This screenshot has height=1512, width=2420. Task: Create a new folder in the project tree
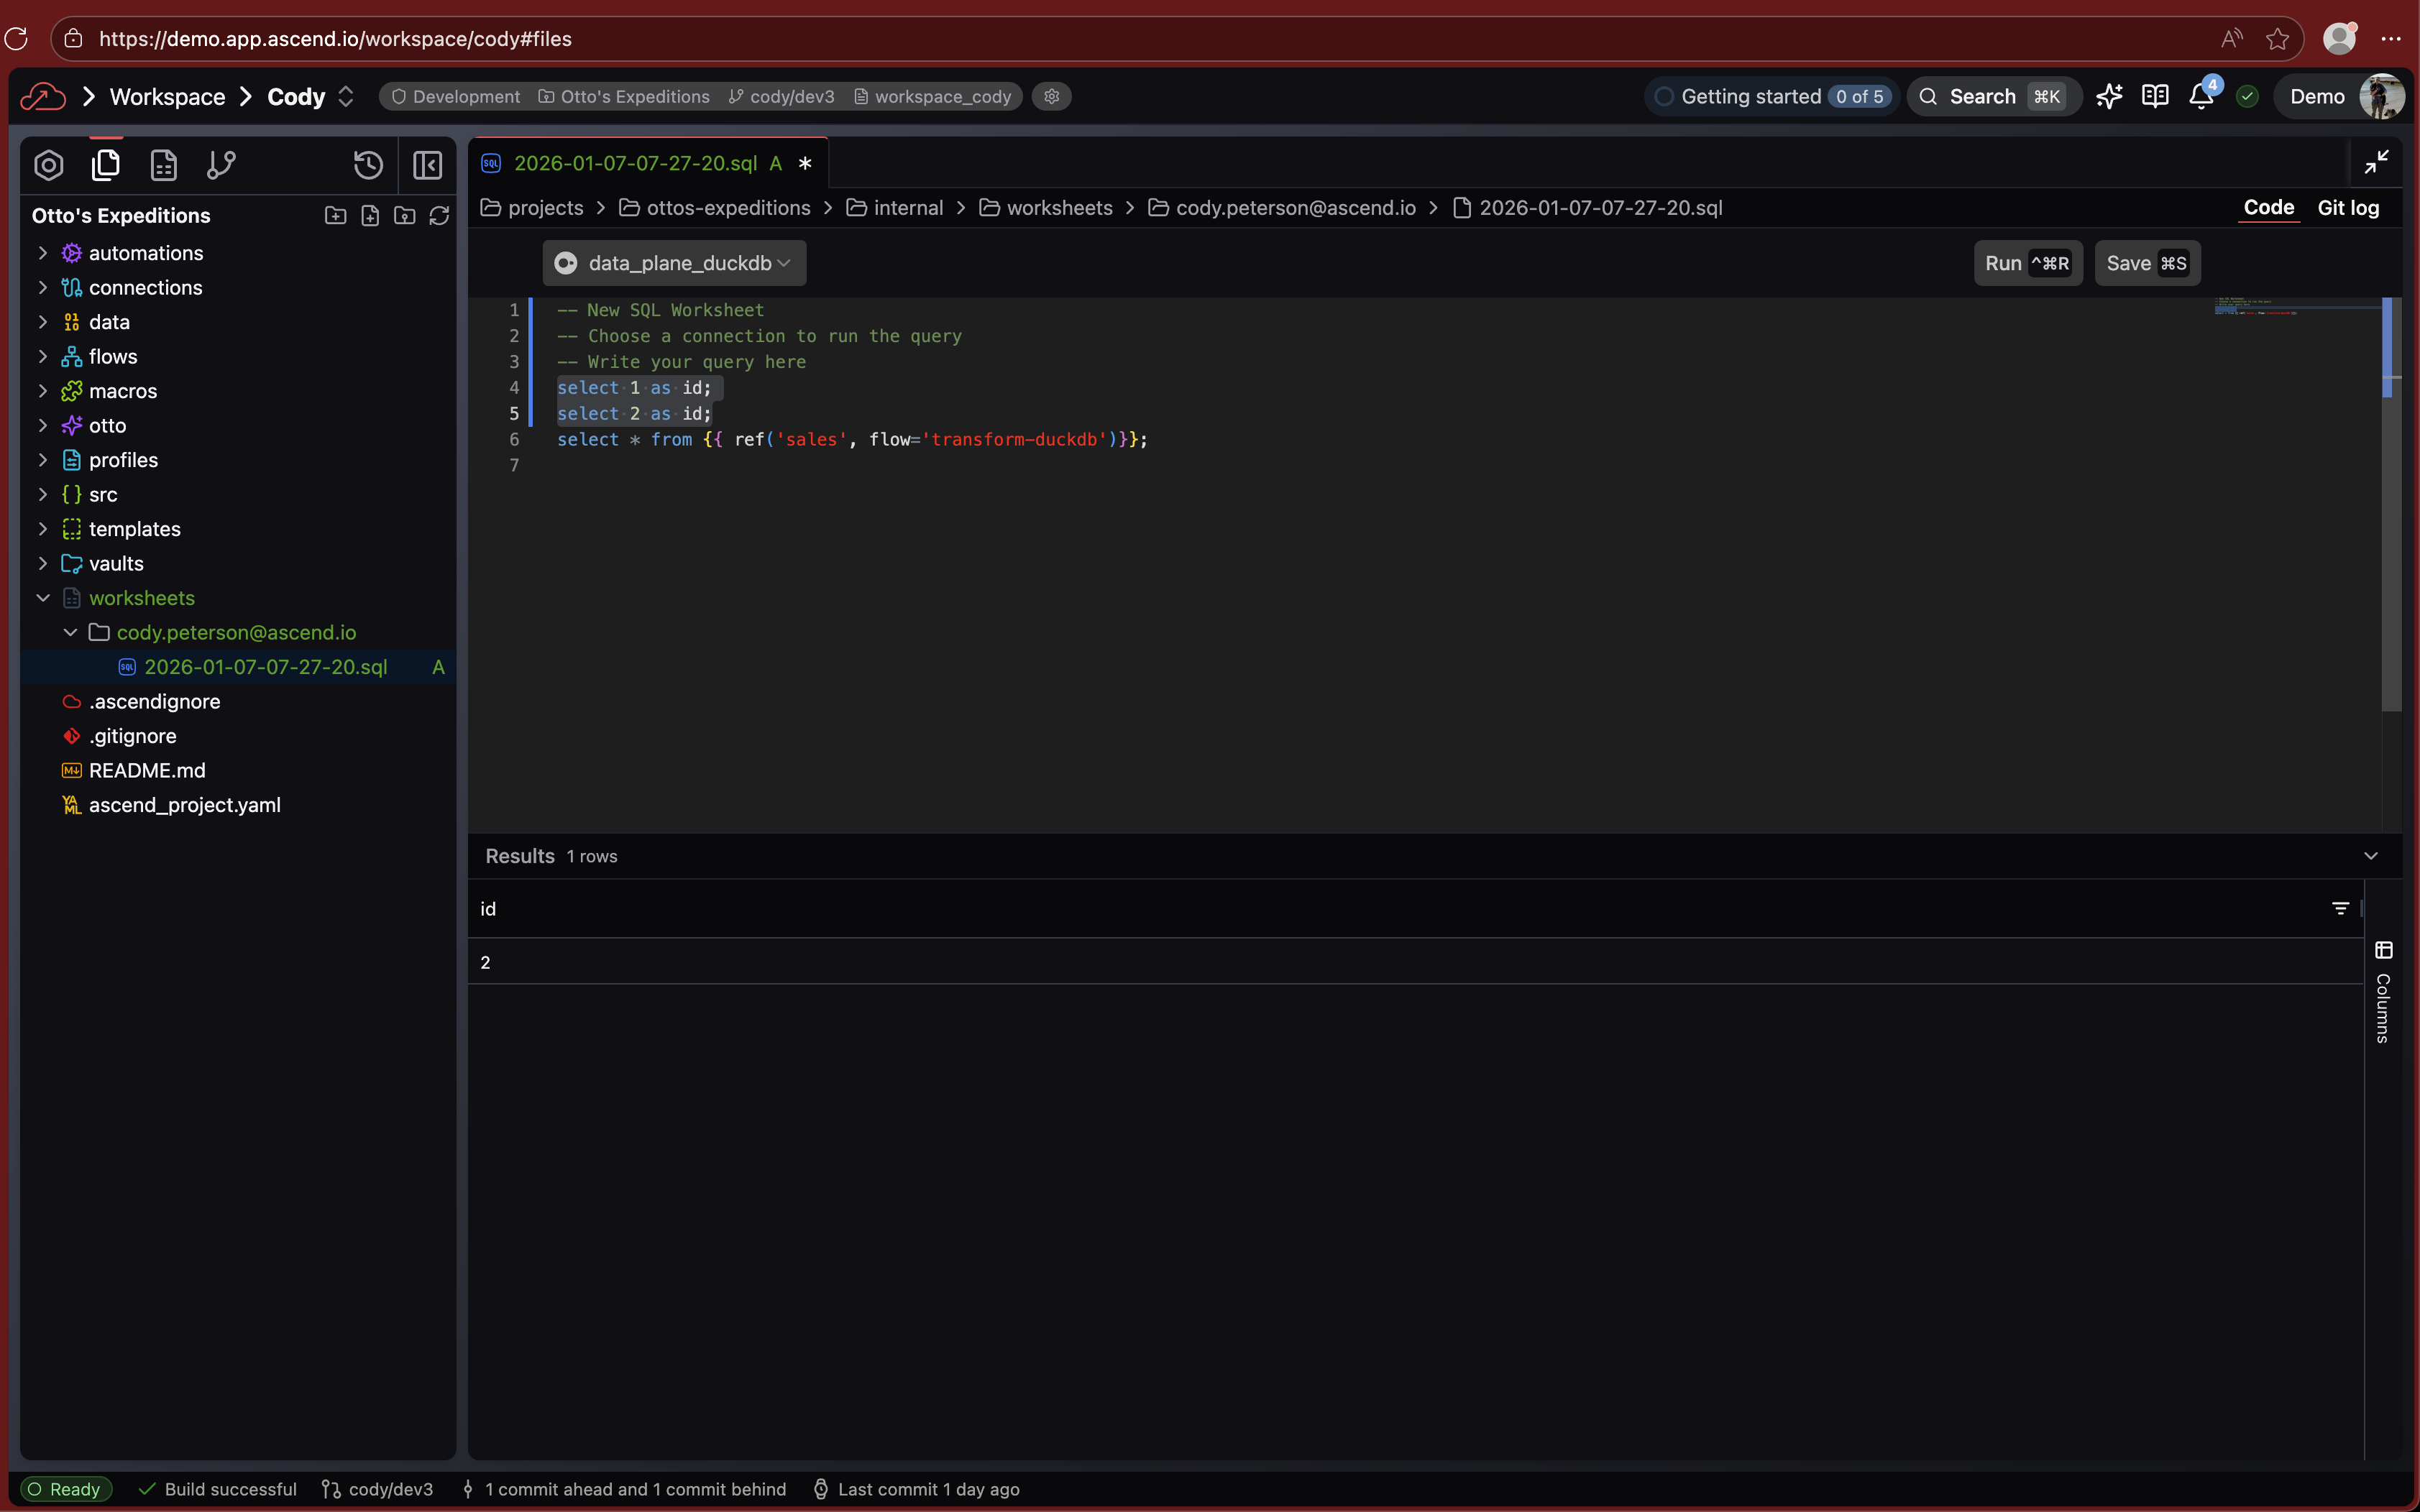335,216
